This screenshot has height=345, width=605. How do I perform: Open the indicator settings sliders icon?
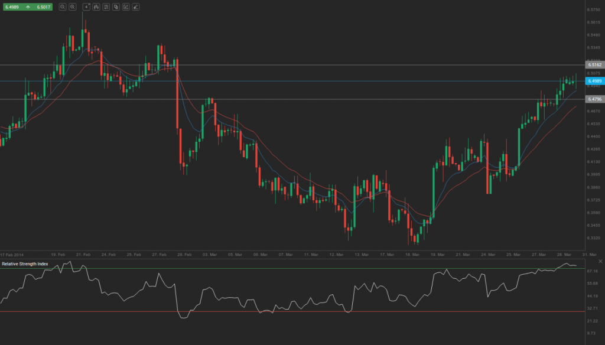[x=108, y=7]
